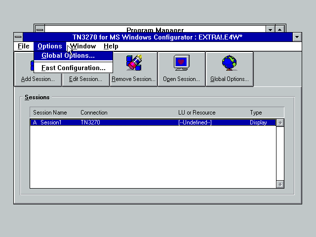The height and width of the screenshot is (237, 316).
Task: Close the open Options menu
Action: tap(50, 46)
